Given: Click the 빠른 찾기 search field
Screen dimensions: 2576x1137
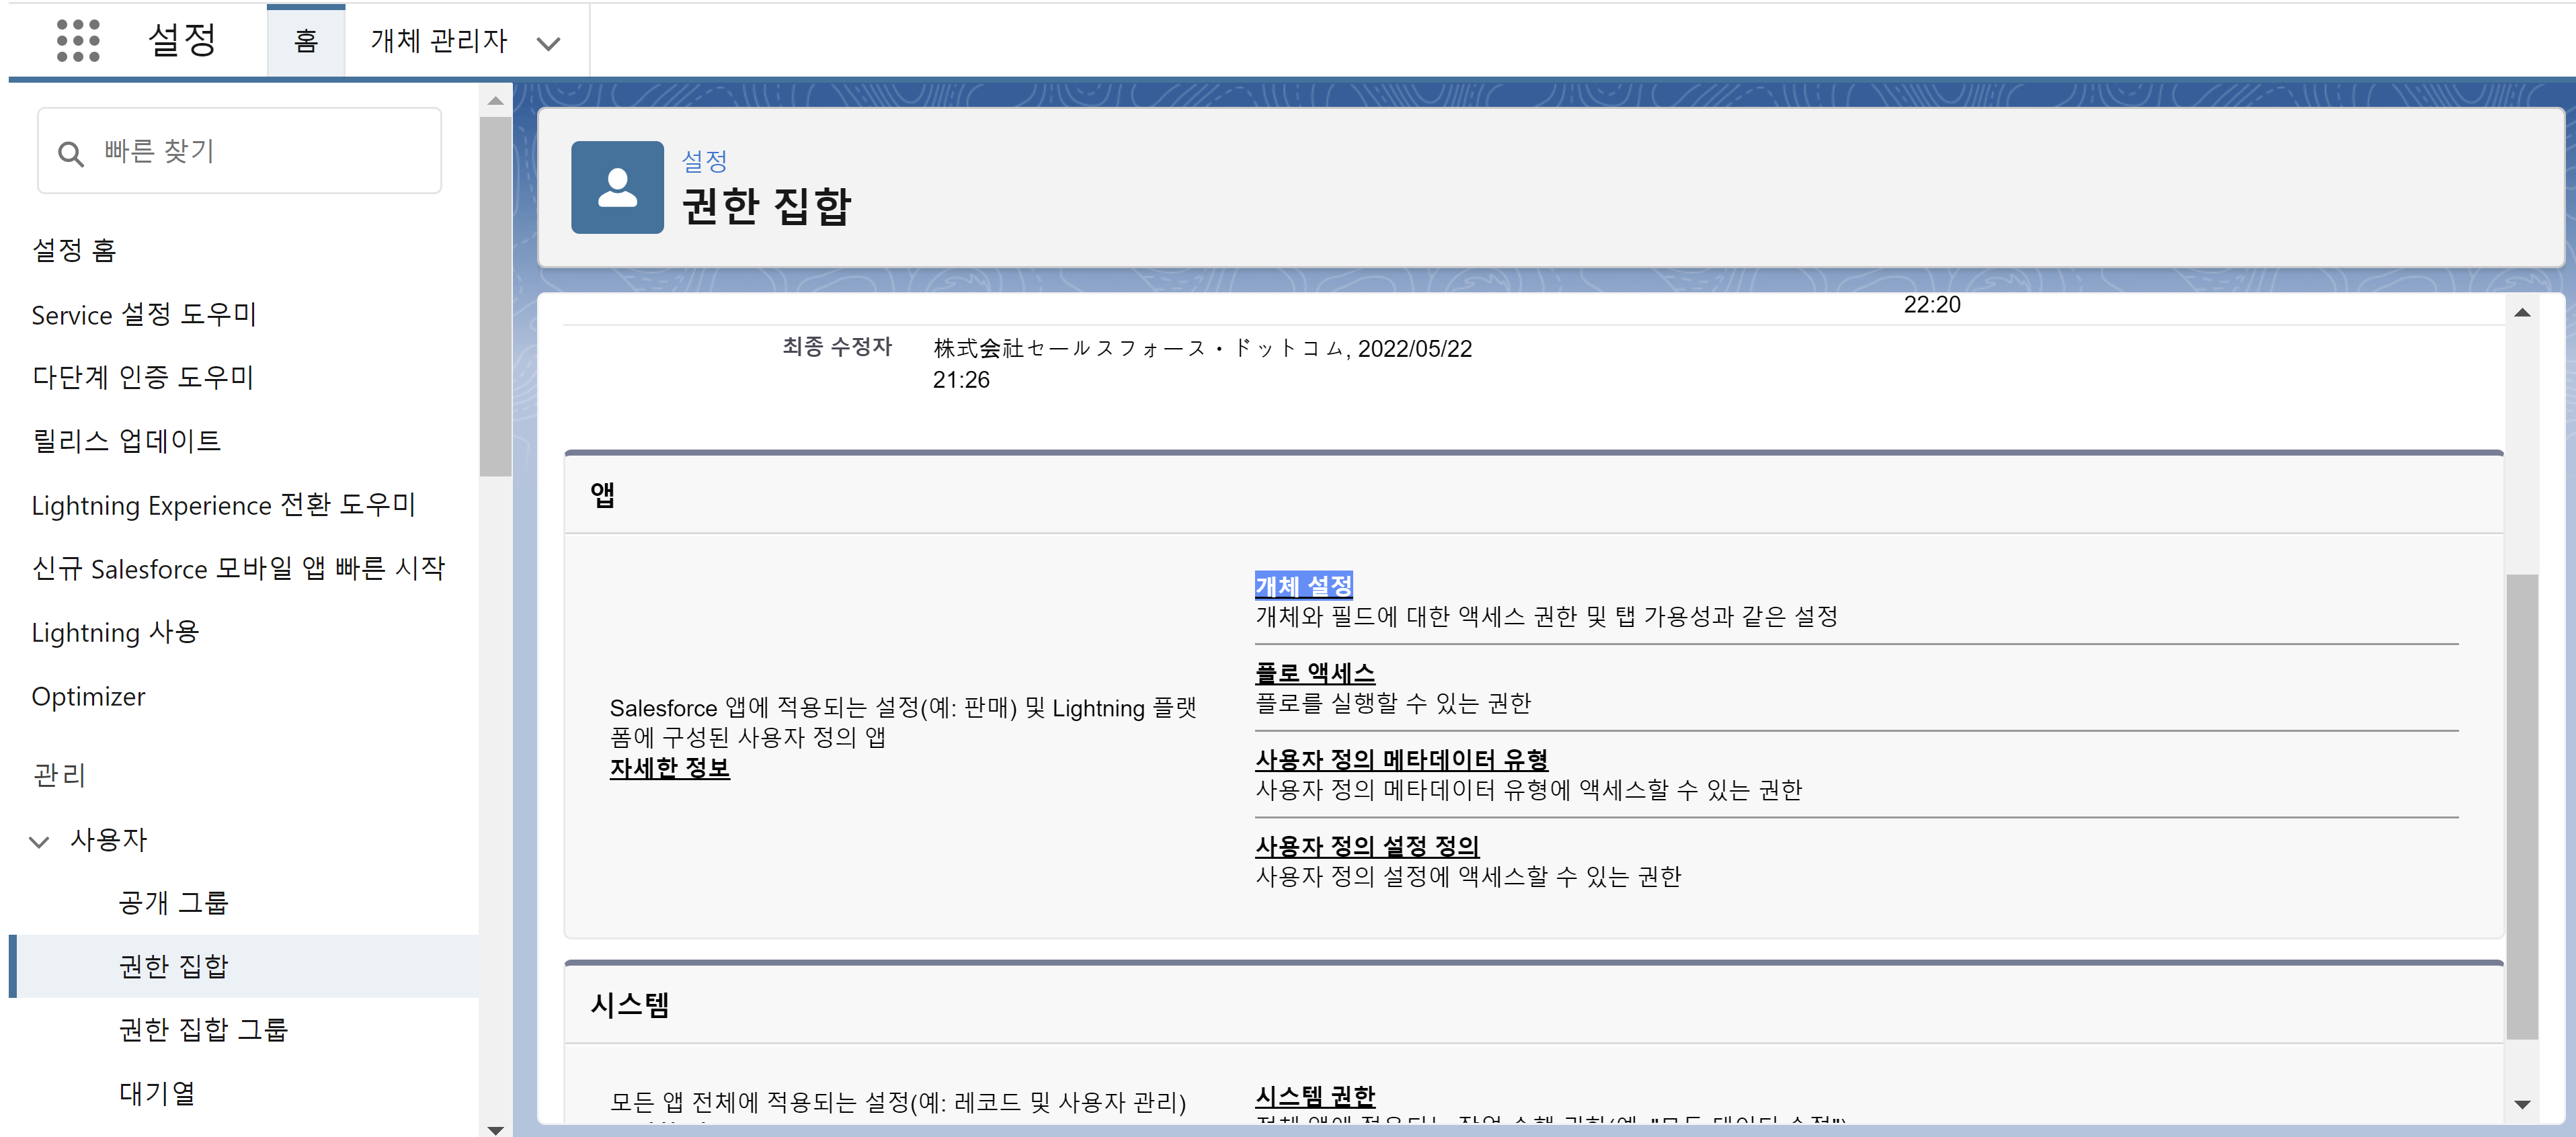Looking at the screenshot, I should (x=240, y=151).
